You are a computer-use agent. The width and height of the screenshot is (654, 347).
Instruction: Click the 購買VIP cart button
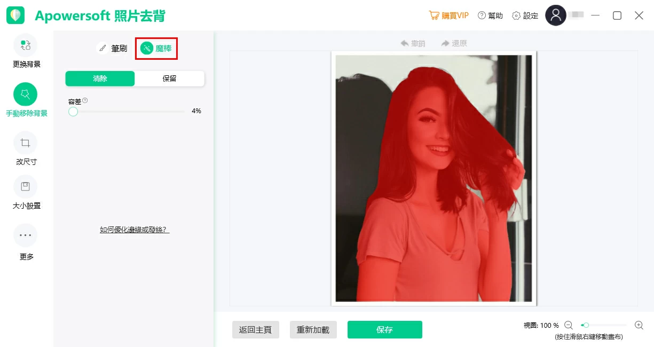pyautogui.click(x=448, y=15)
